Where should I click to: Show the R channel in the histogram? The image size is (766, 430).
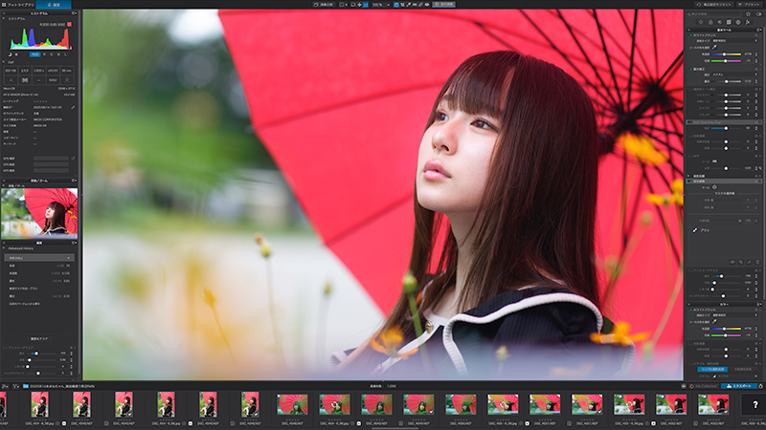point(44,54)
